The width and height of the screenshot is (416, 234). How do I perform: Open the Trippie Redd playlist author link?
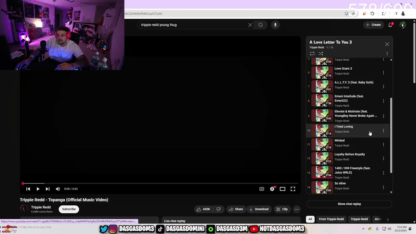317,47
